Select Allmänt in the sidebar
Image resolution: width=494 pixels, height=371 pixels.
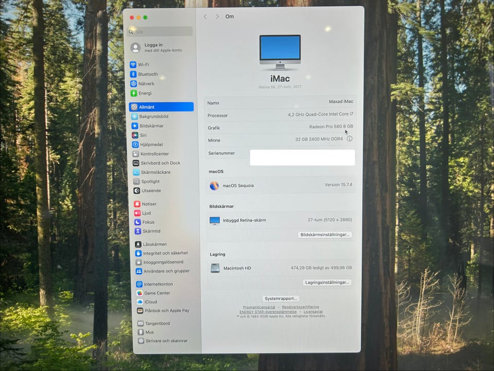point(161,107)
